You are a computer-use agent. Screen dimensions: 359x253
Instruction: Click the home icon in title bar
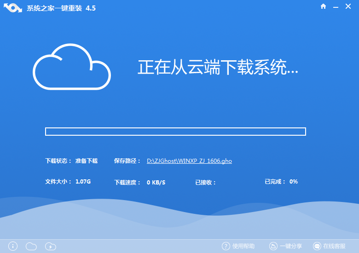tap(323, 6)
